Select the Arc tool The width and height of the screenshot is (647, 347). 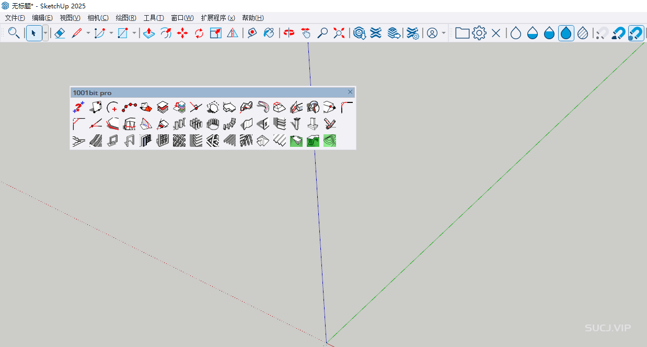99,33
